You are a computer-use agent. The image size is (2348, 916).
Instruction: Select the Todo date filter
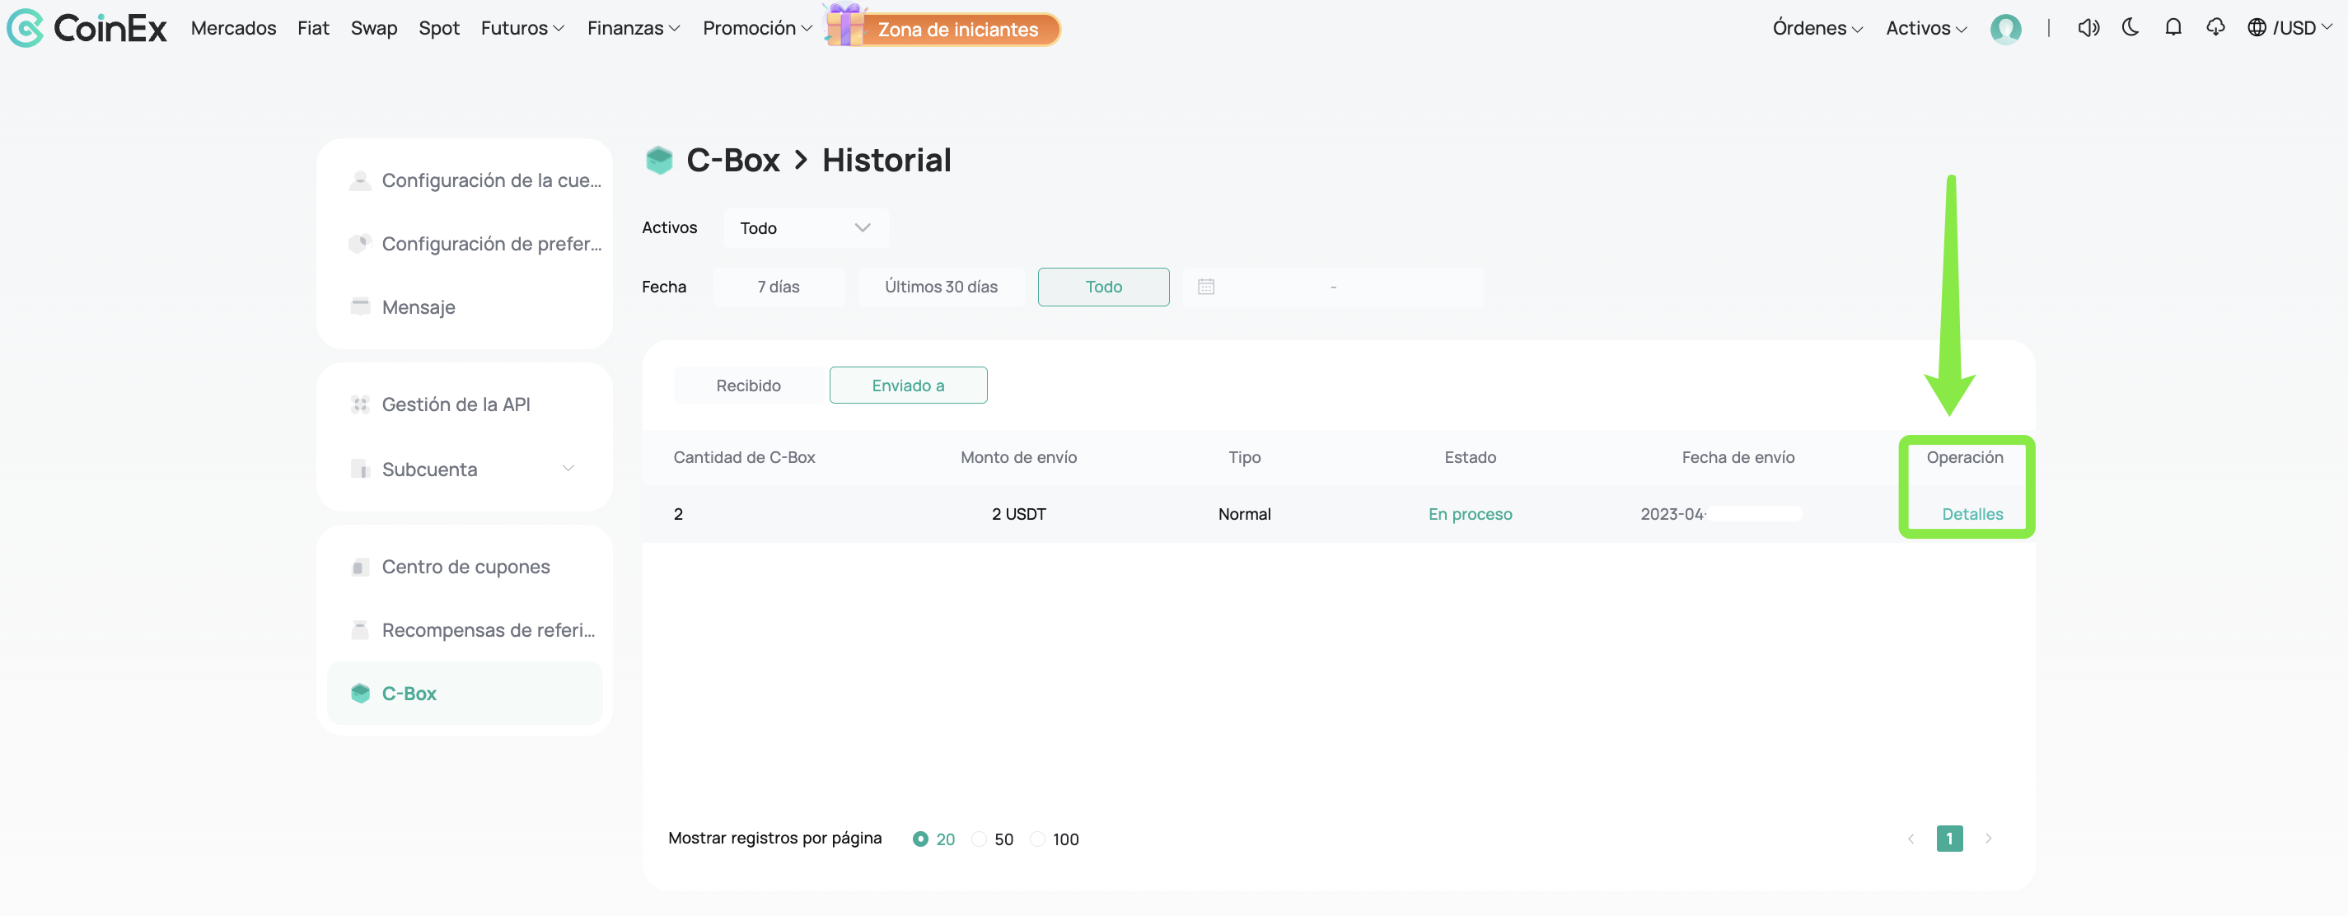click(x=1103, y=287)
